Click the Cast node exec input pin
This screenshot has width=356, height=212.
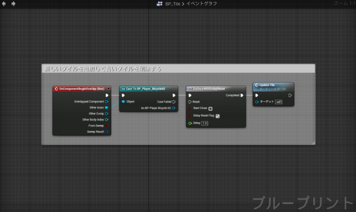pyautogui.click(x=123, y=95)
